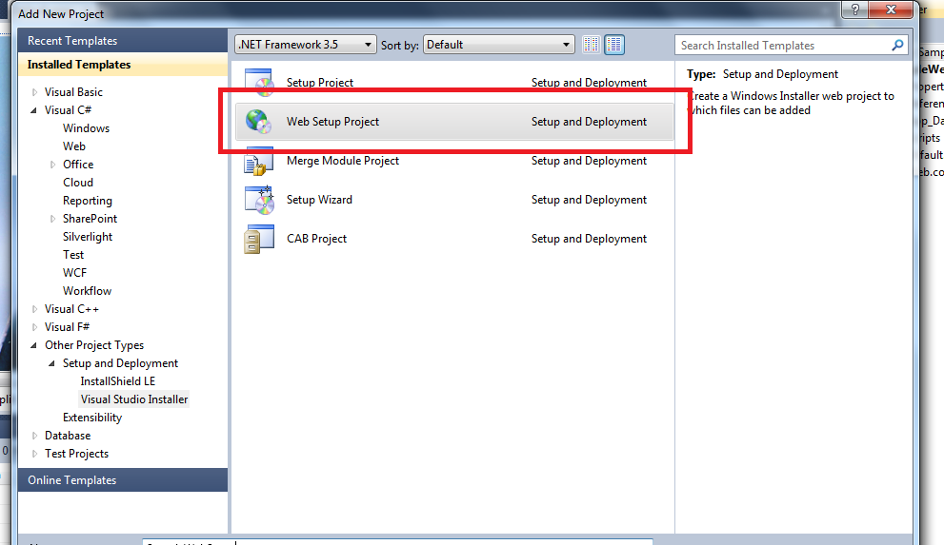Open the Installed Templates section
The image size is (944, 545).
pos(123,65)
